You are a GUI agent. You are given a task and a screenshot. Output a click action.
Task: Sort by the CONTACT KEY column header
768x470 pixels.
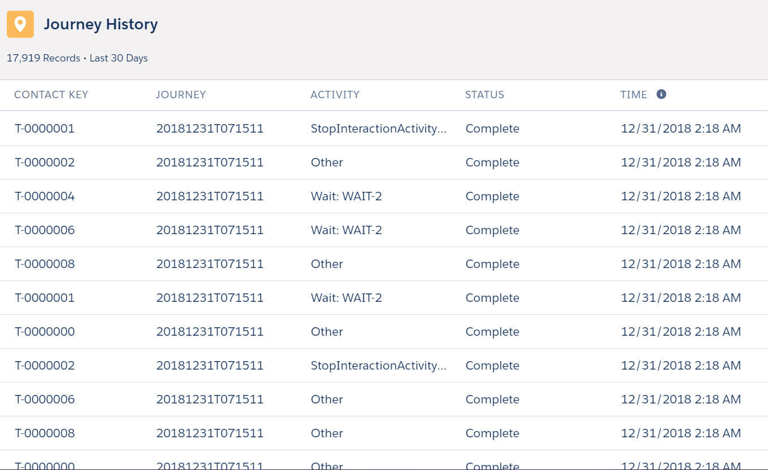(x=51, y=95)
